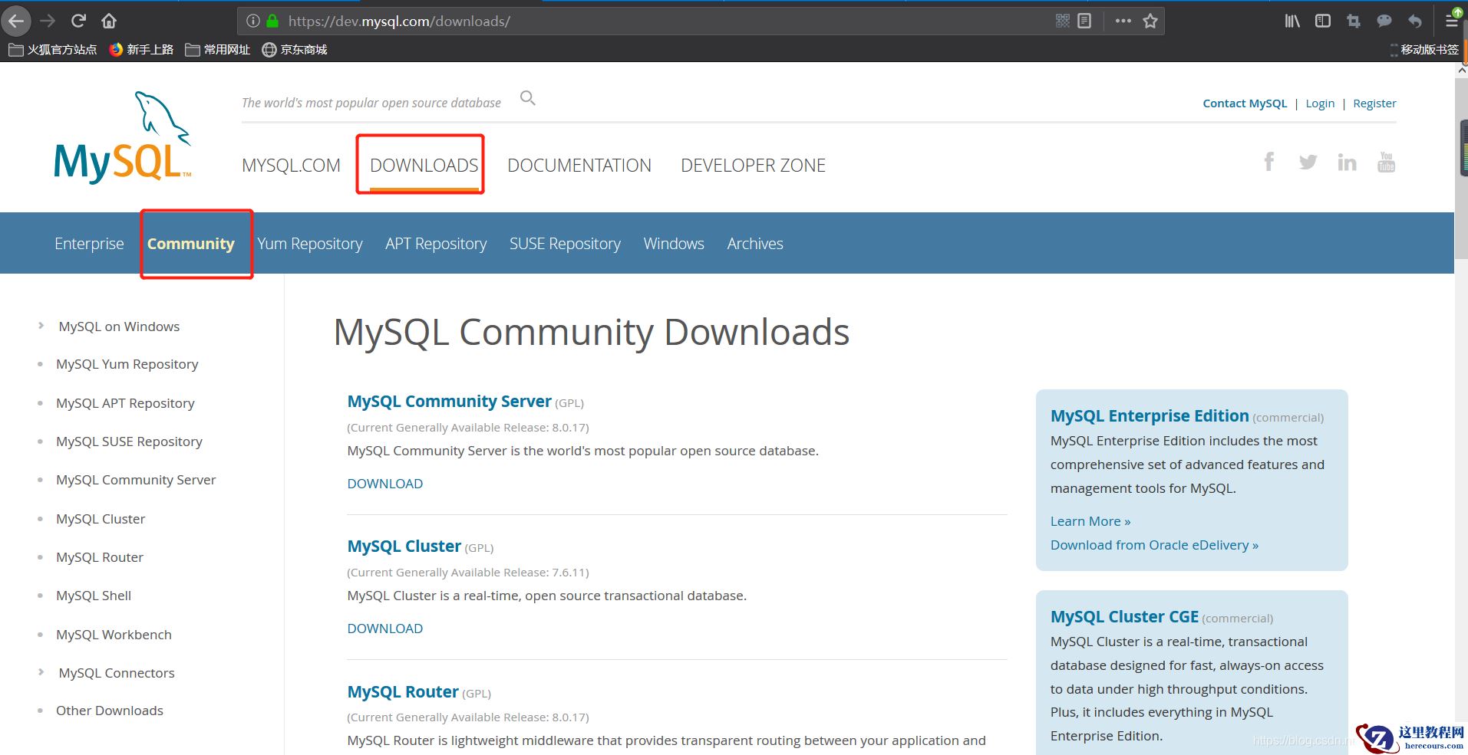The image size is (1468, 755).
Task: Open the Firefox library icon
Action: click(1292, 21)
